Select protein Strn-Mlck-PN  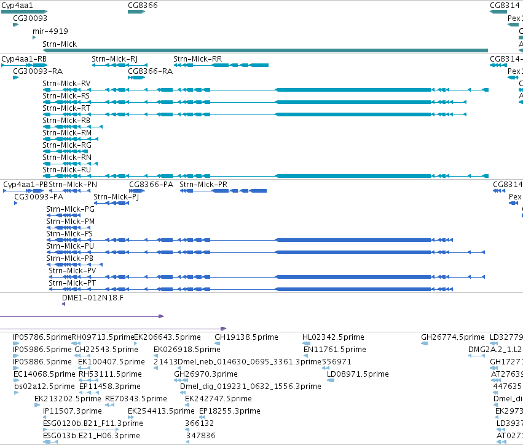(69, 191)
